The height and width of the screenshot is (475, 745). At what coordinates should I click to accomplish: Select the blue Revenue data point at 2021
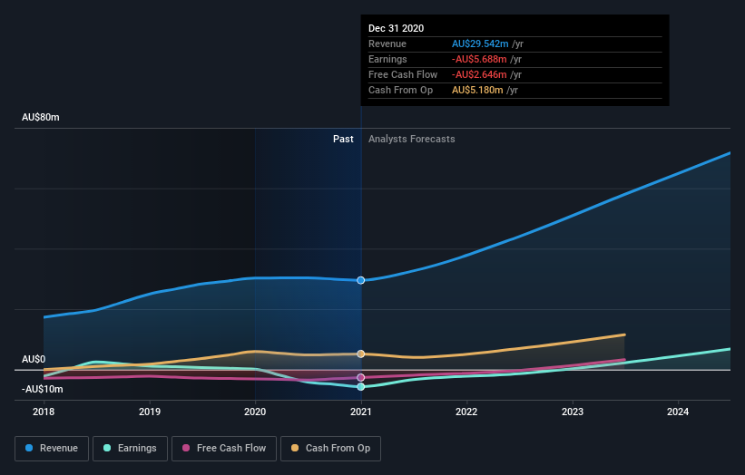[360, 280]
